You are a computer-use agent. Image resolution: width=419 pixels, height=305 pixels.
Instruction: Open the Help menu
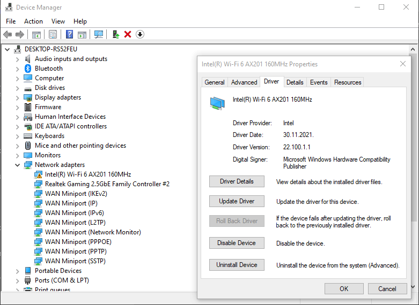(80, 21)
